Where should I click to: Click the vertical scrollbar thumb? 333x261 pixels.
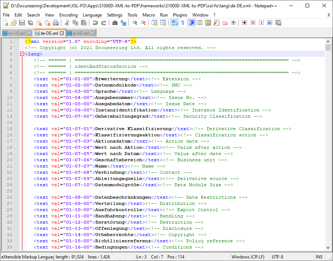328,47
